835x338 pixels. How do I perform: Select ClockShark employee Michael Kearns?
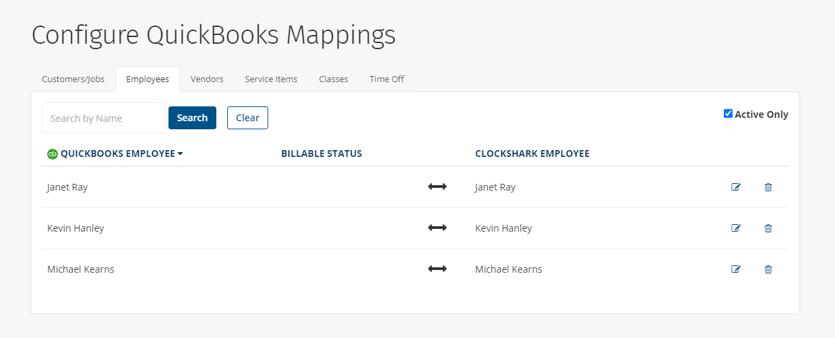coord(509,269)
